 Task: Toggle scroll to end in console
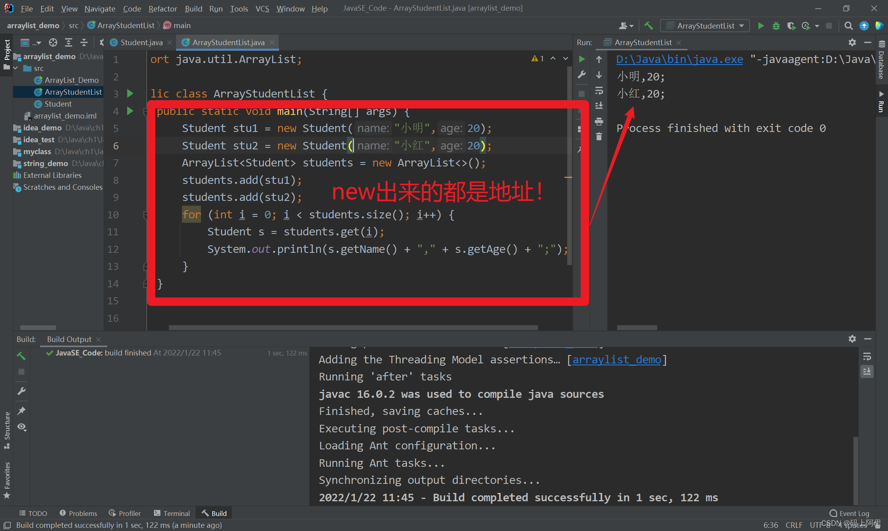(599, 105)
